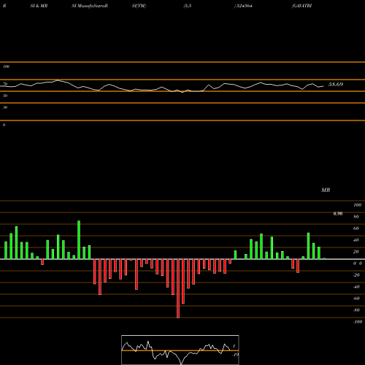Click the tallest green histogram bar
The height and width of the screenshot is (365, 365).
(79, 240)
